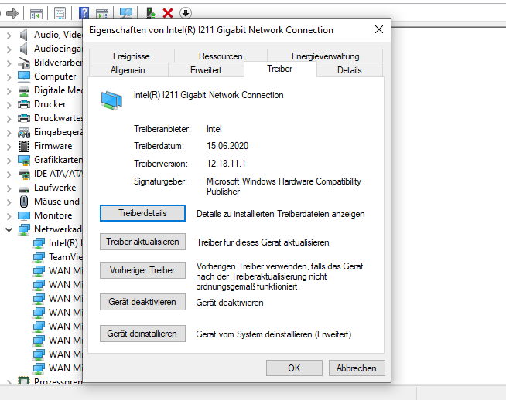Click the Forward arrow toolbar icon
This screenshot has width=506, height=400.
12,13
